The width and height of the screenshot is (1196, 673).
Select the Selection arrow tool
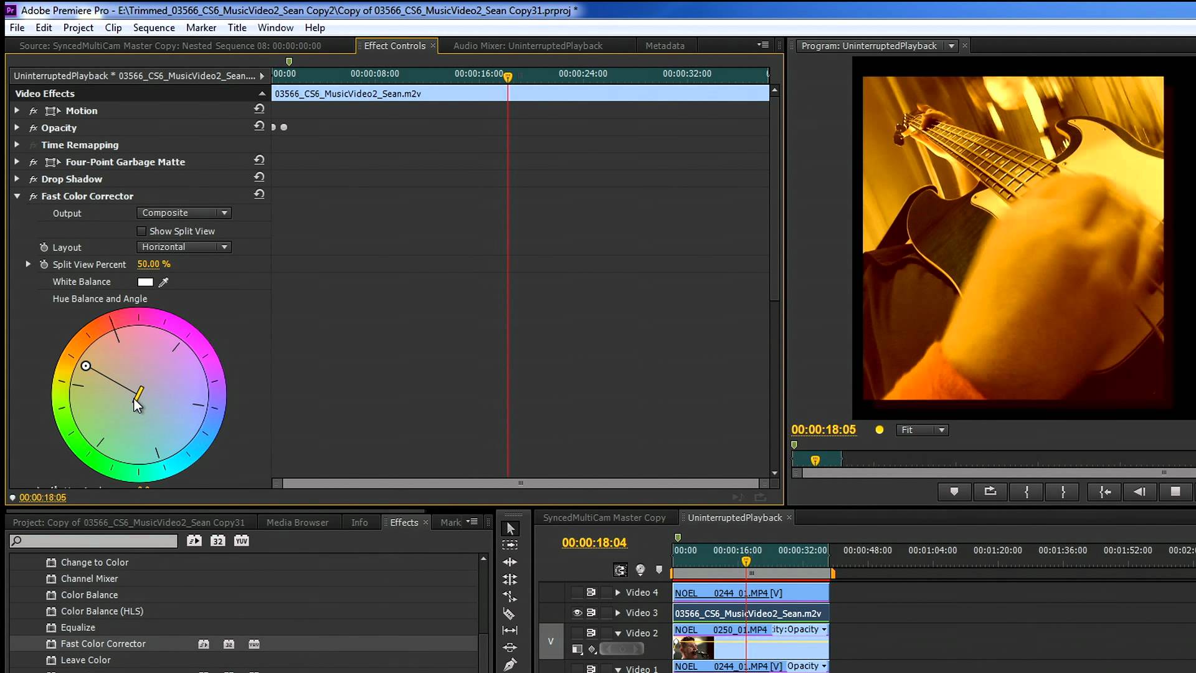(x=510, y=529)
